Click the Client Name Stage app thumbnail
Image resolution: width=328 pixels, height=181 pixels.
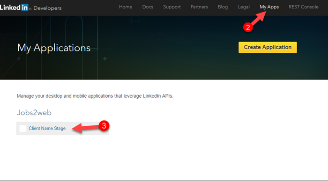click(23, 129)
